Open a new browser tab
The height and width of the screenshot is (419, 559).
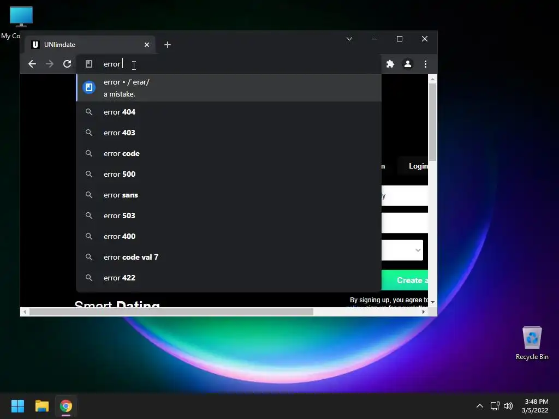(168, 45)
